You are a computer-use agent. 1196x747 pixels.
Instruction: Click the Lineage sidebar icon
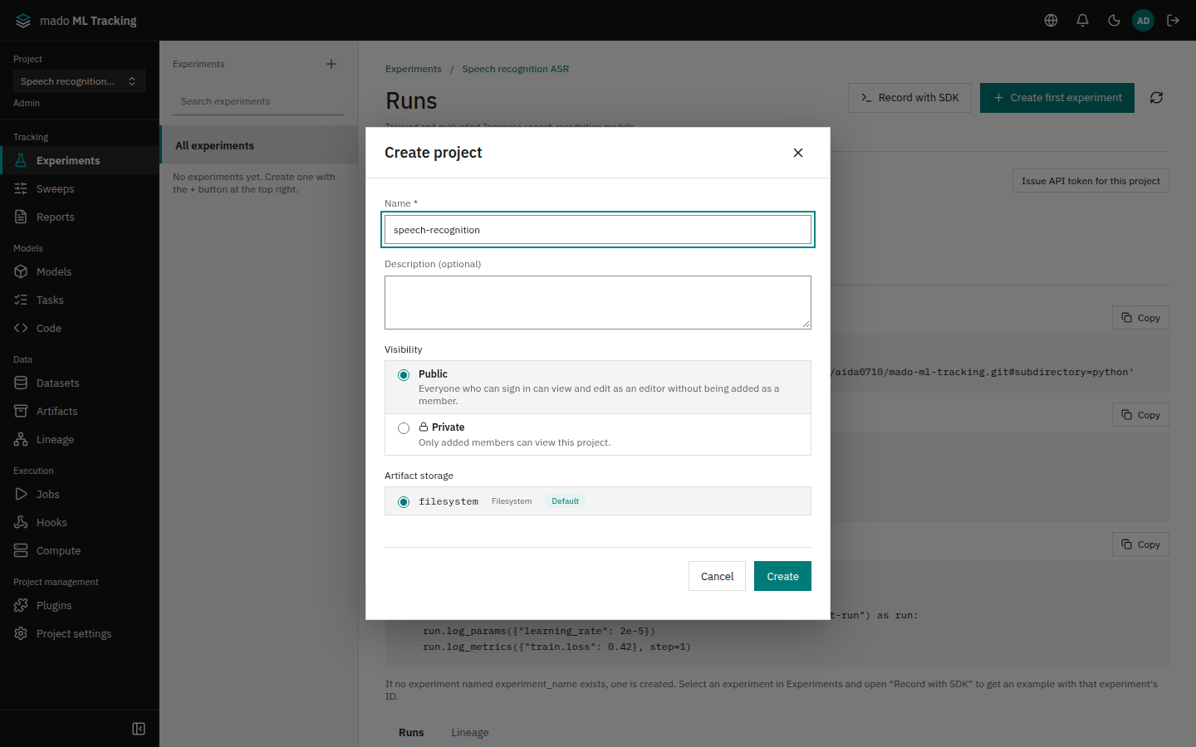pos(21,439)
